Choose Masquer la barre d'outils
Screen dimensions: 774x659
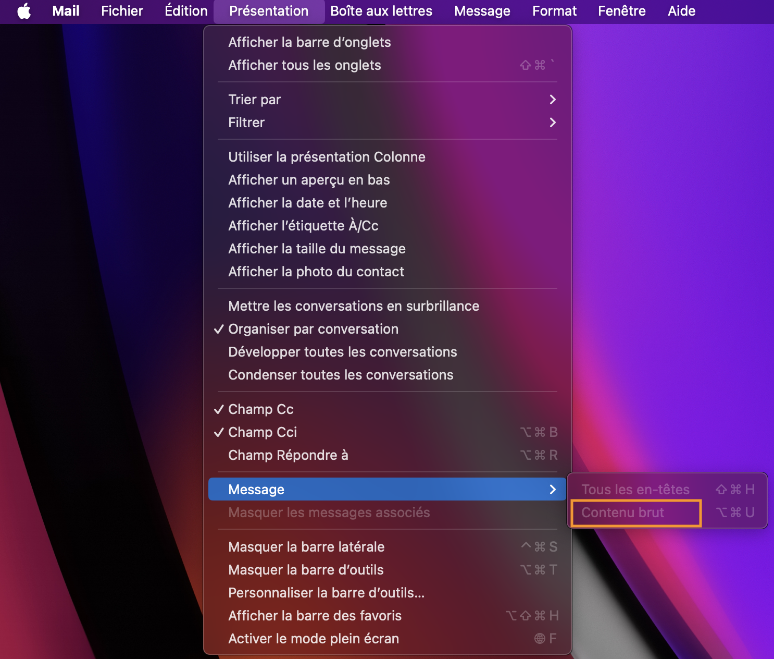pyautogui.click(x=388, y=570)
